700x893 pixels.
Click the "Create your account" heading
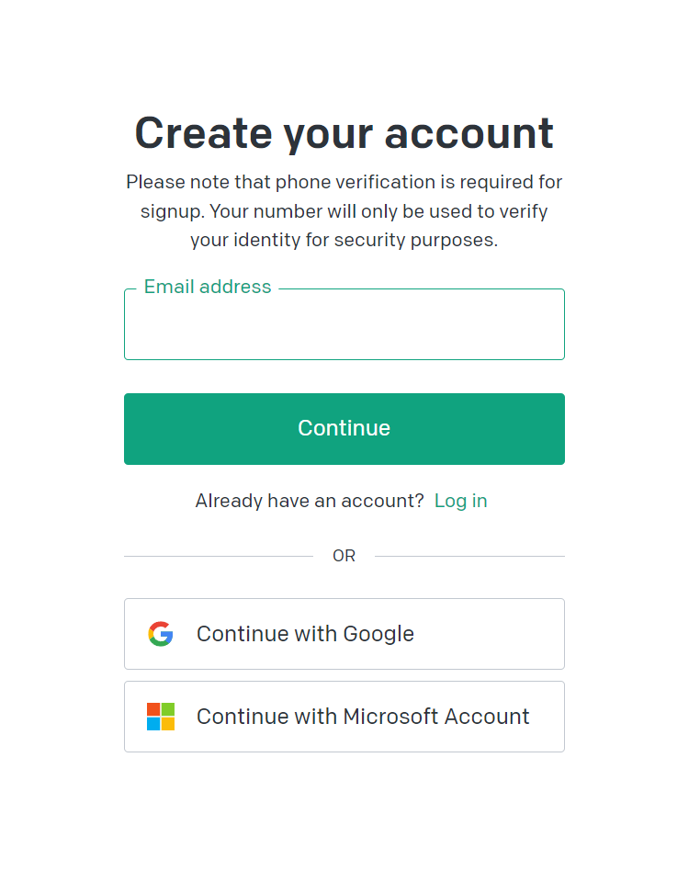(344, 133)
